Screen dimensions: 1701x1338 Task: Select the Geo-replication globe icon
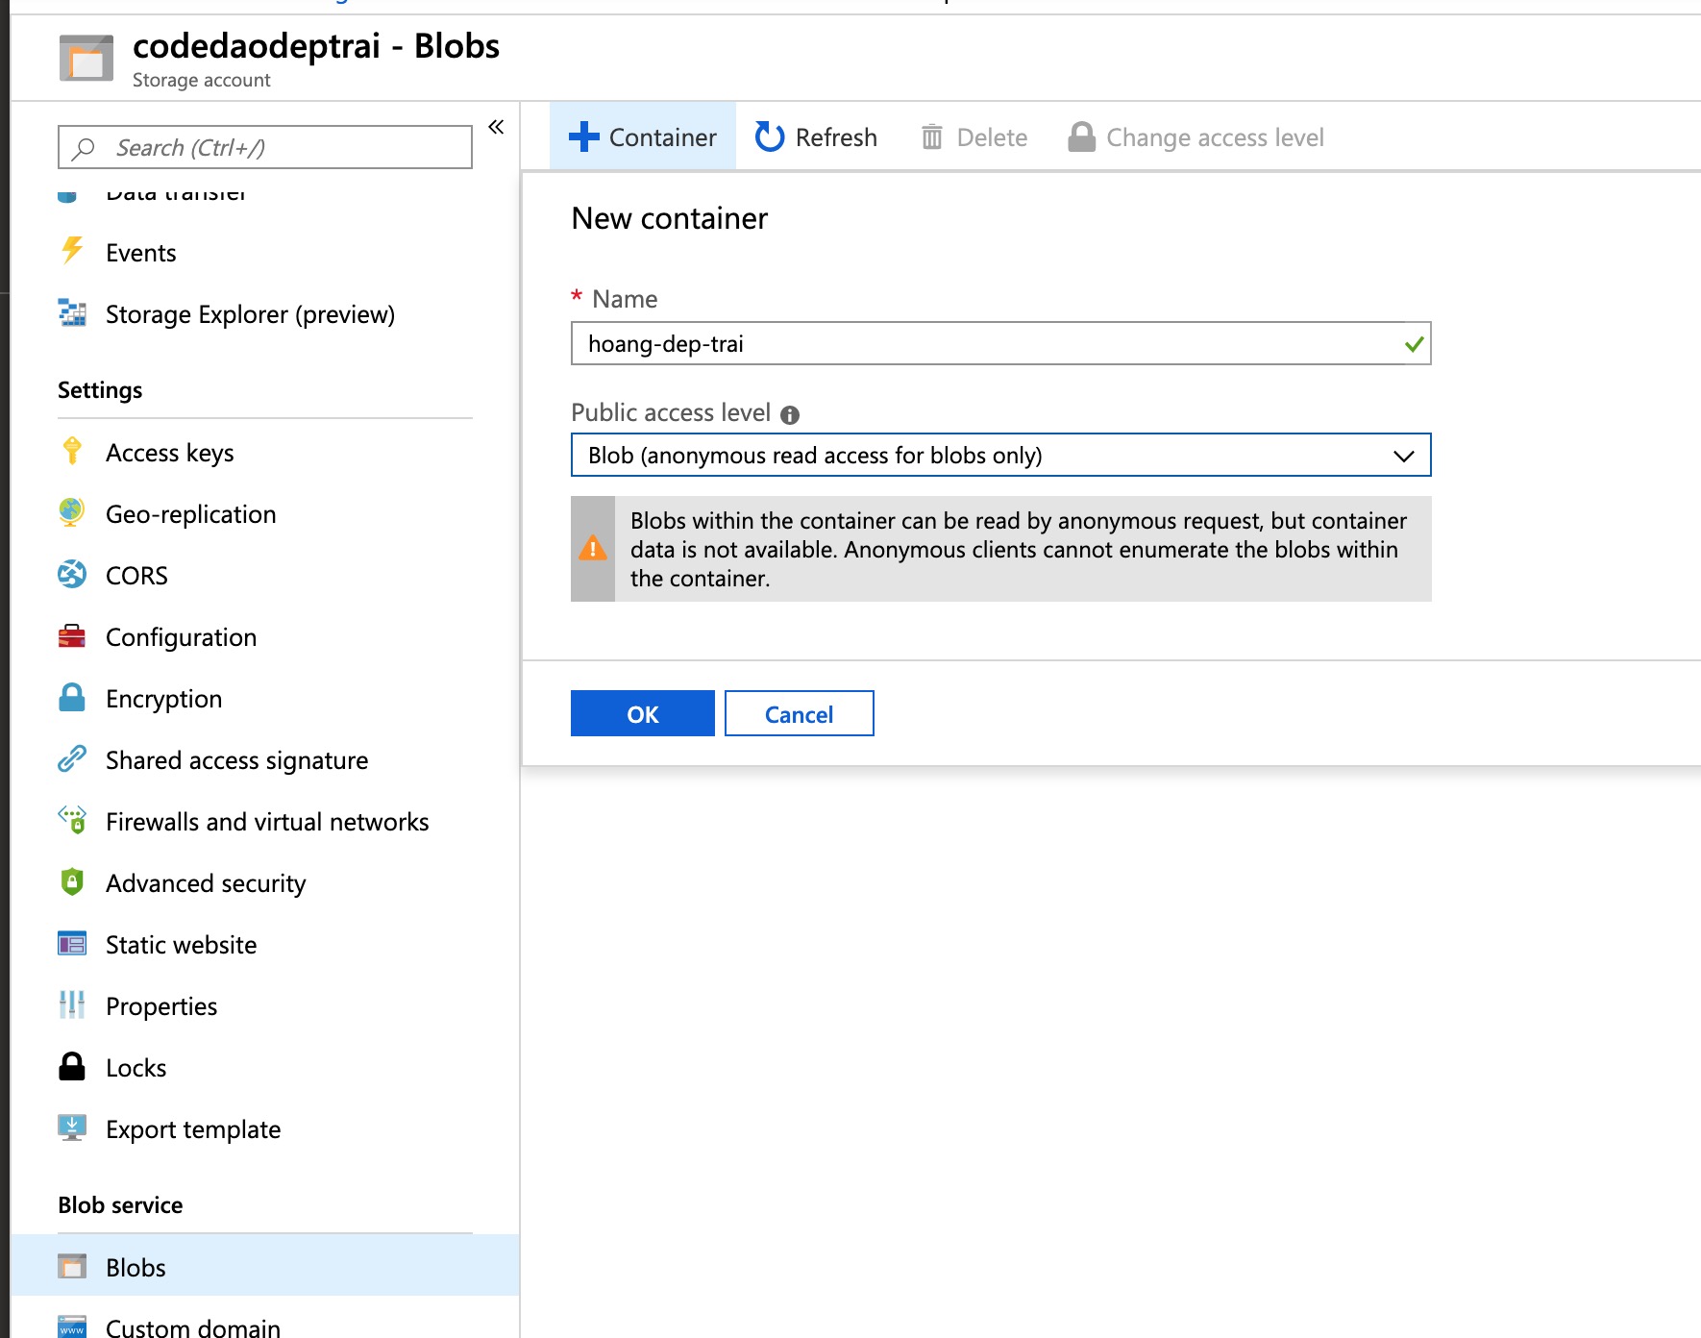(x=72, y=513)
